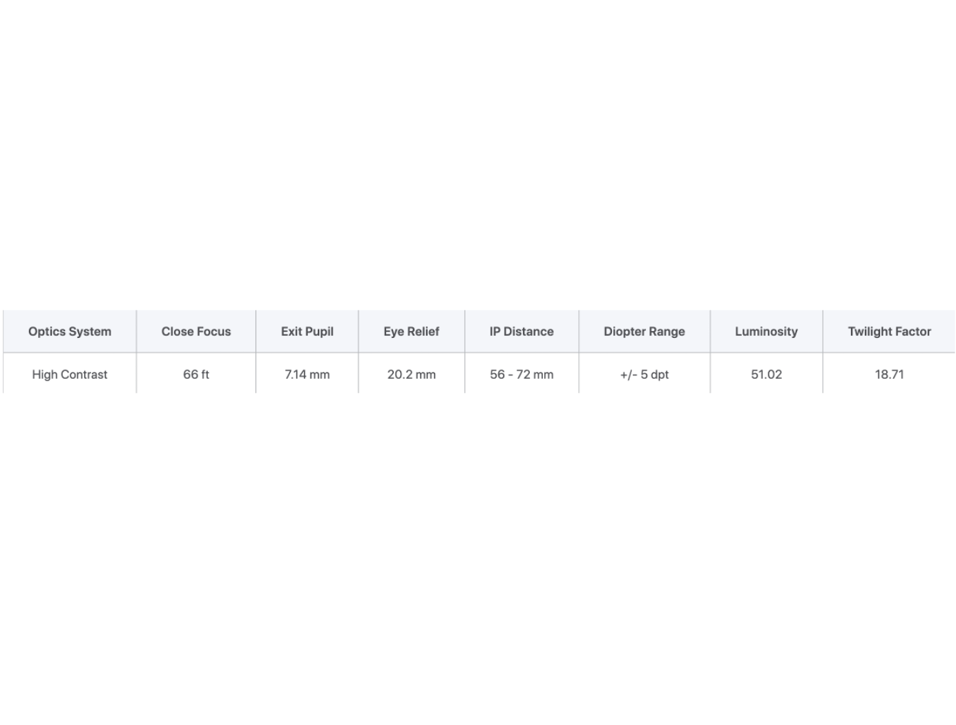Select the 20.2 mm eye relief value
Viewport: 956px width, 725px height.
coord(412,375)
